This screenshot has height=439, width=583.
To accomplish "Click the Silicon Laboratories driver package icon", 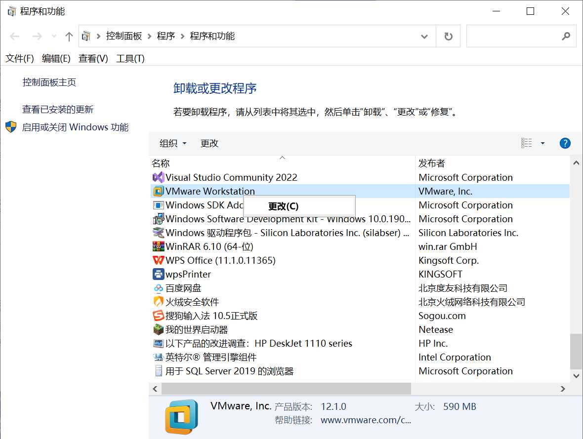I will [x=159, y=233].
